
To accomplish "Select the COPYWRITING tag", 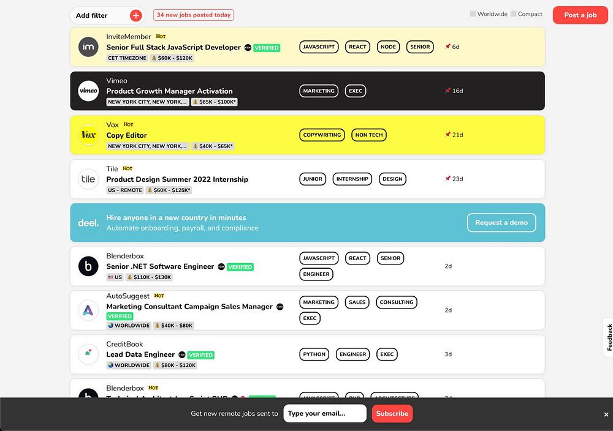I will 322,135.
